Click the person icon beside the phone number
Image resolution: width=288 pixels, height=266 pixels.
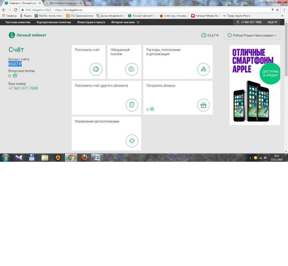[x=238, y=22]
